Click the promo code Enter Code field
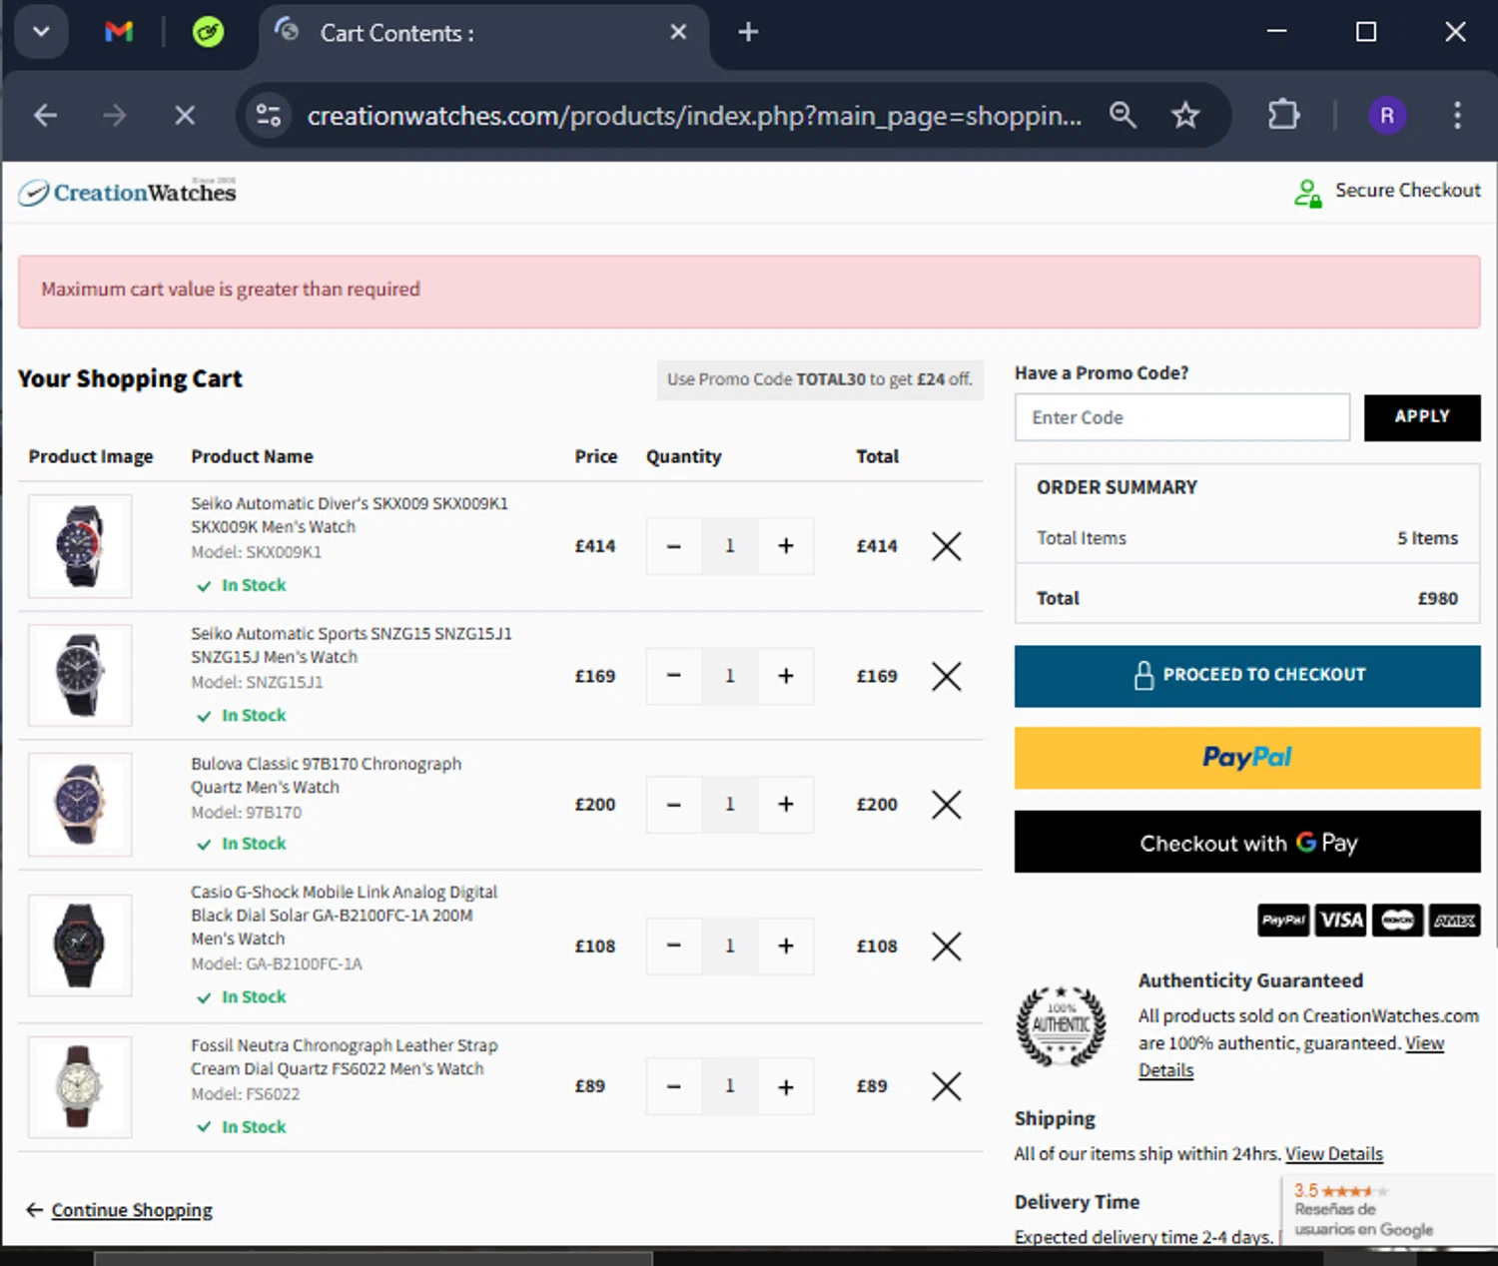1498x1266 pixels. (1182, 417)
